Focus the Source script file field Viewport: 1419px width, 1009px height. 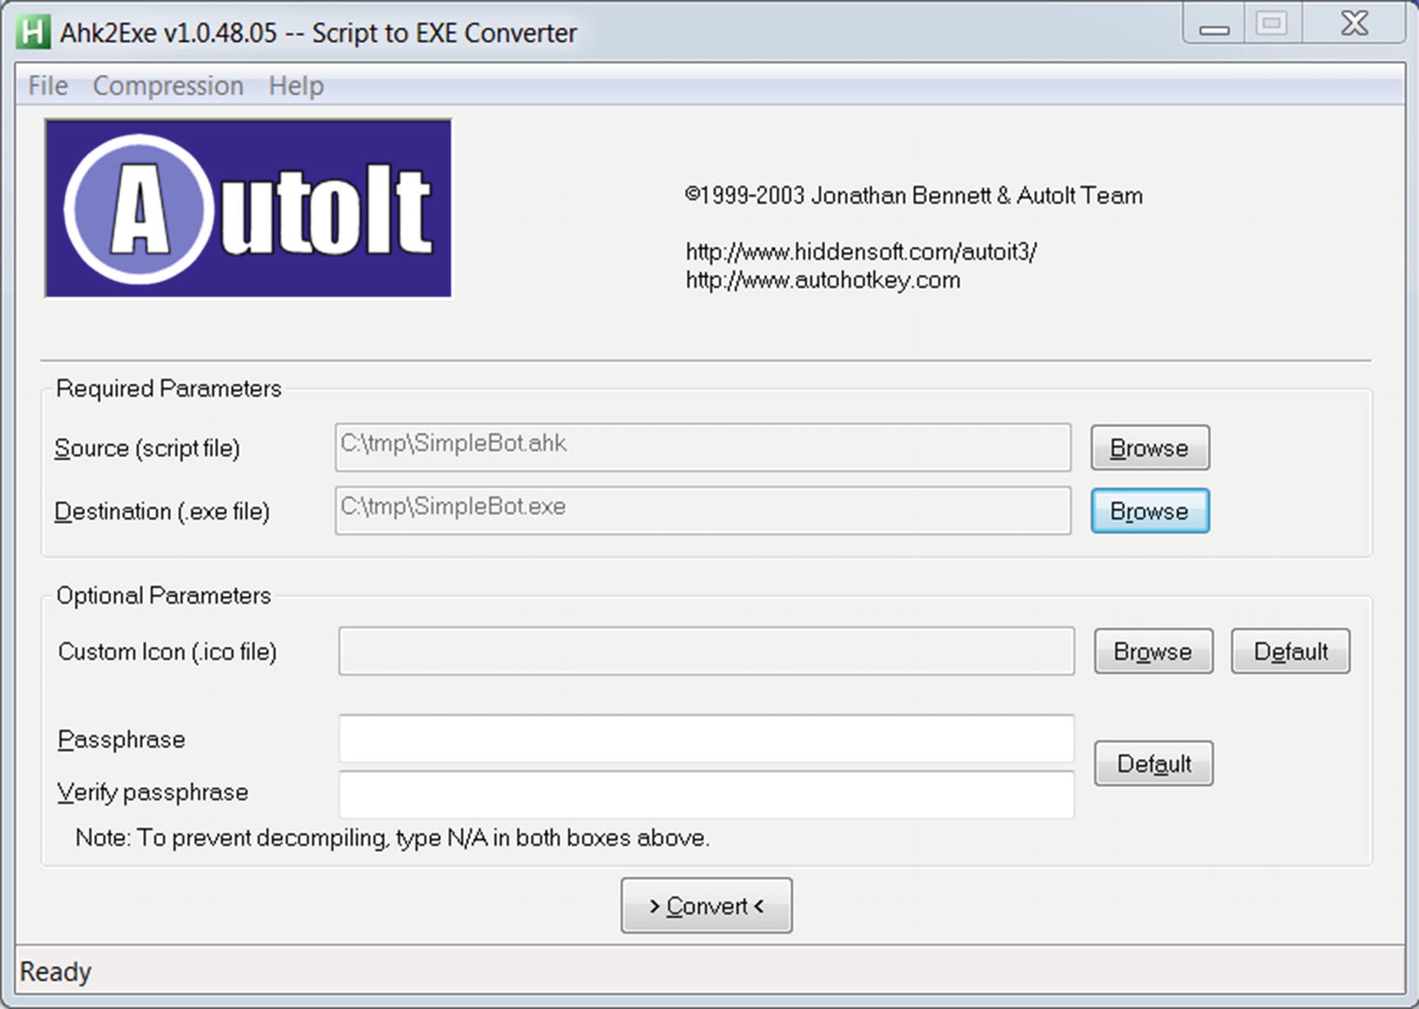[703, 447]
